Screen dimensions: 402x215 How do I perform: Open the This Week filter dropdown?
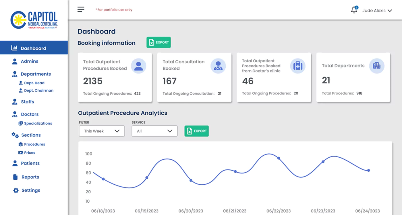[x=102, y=131]
